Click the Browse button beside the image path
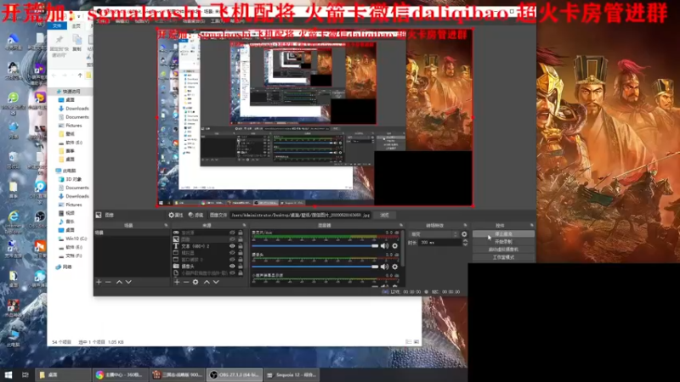The width and height of the screenshot is (680, 382). pos(385,216)
